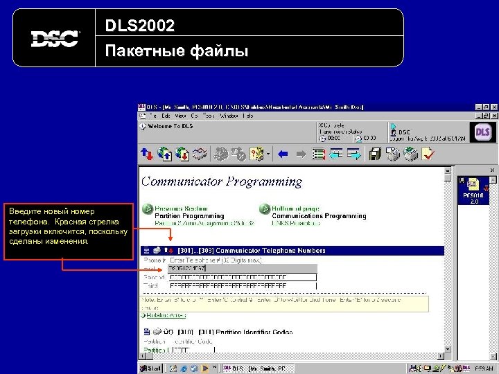Open the Windows Start button

(x=150, y=368)
